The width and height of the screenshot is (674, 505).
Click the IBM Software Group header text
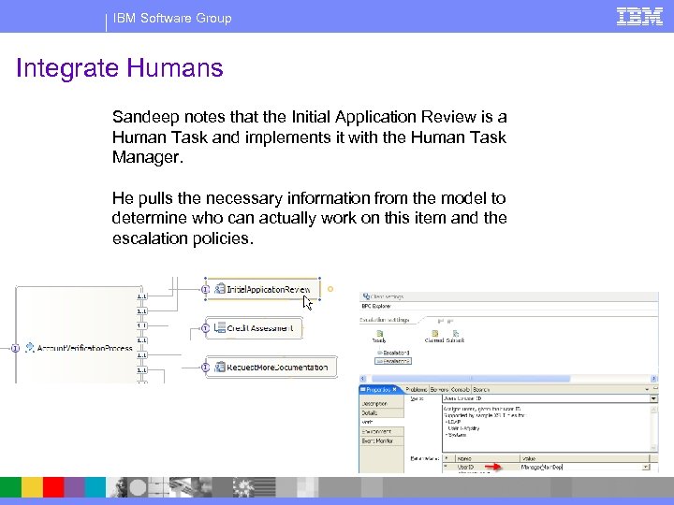[172, 18]
